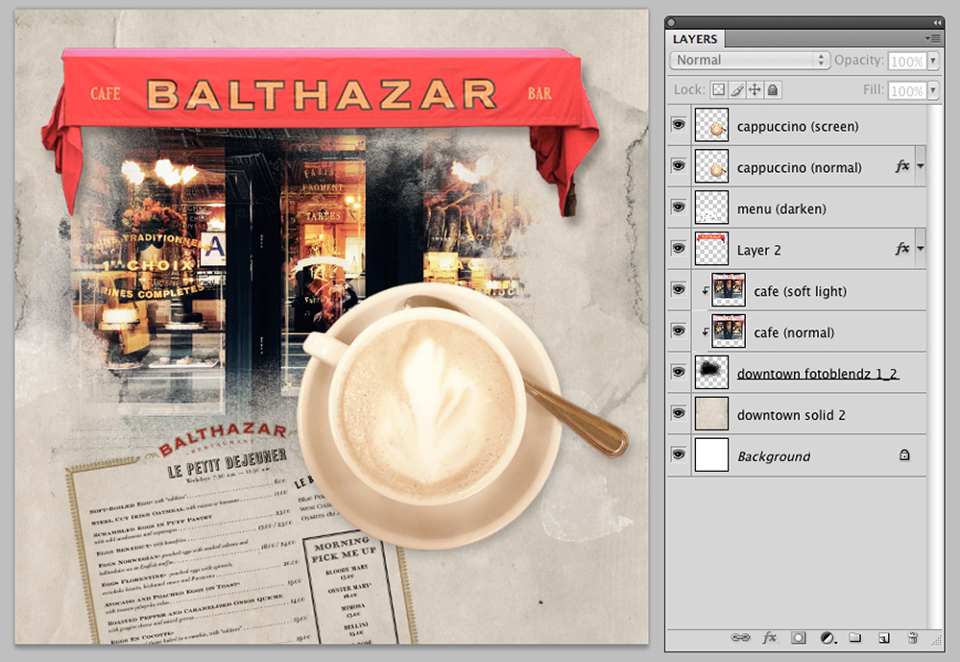Click the Opacity value field
The image size is (960, 662).
coord(907,61)
